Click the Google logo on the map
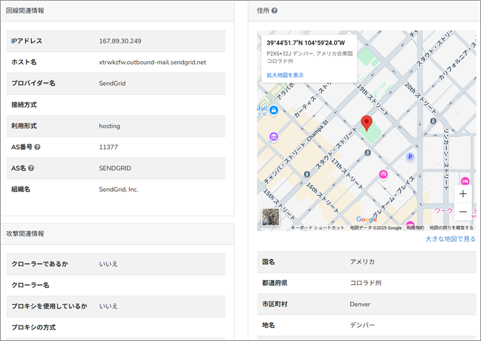 click(x=366, y=219)
